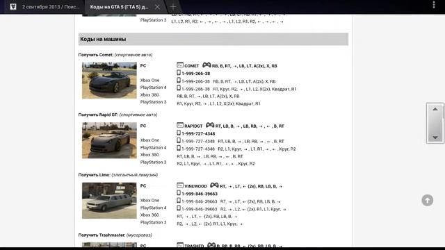
Task: Click the phone icon beside bold 1-999-727-4348
Action: [179, 133]
